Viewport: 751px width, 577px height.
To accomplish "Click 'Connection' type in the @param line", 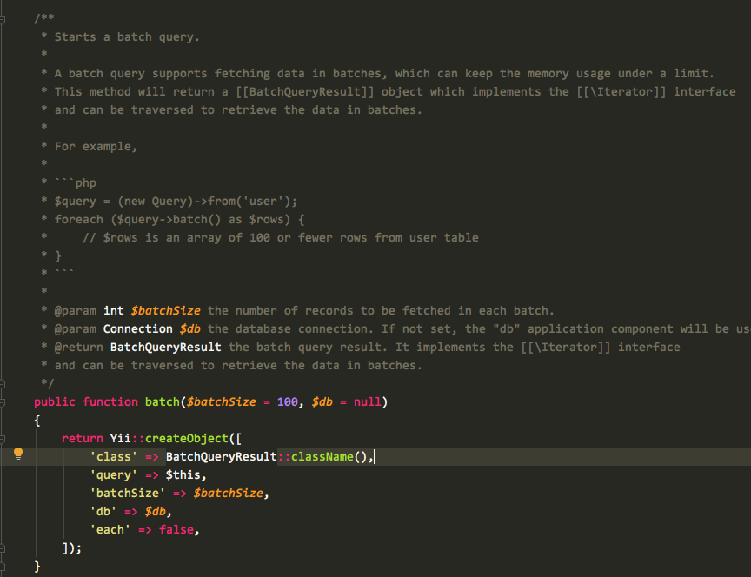I will pyautogui.click(x=138, y=329).
